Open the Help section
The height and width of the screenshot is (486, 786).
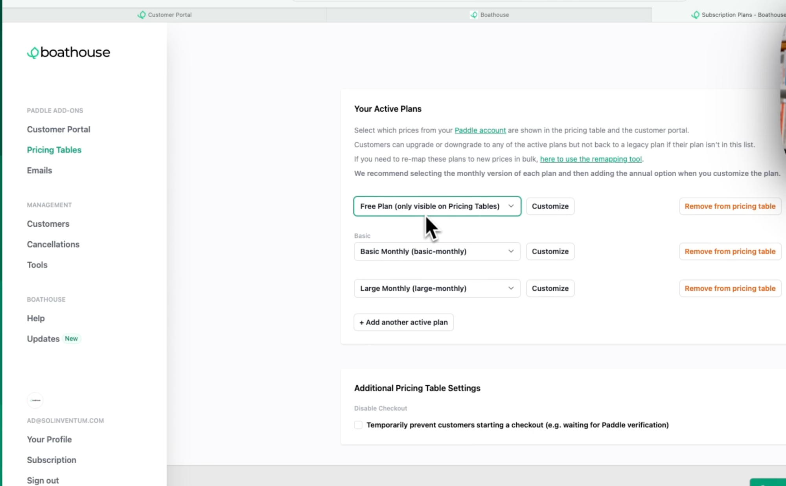tap(36, 318)
